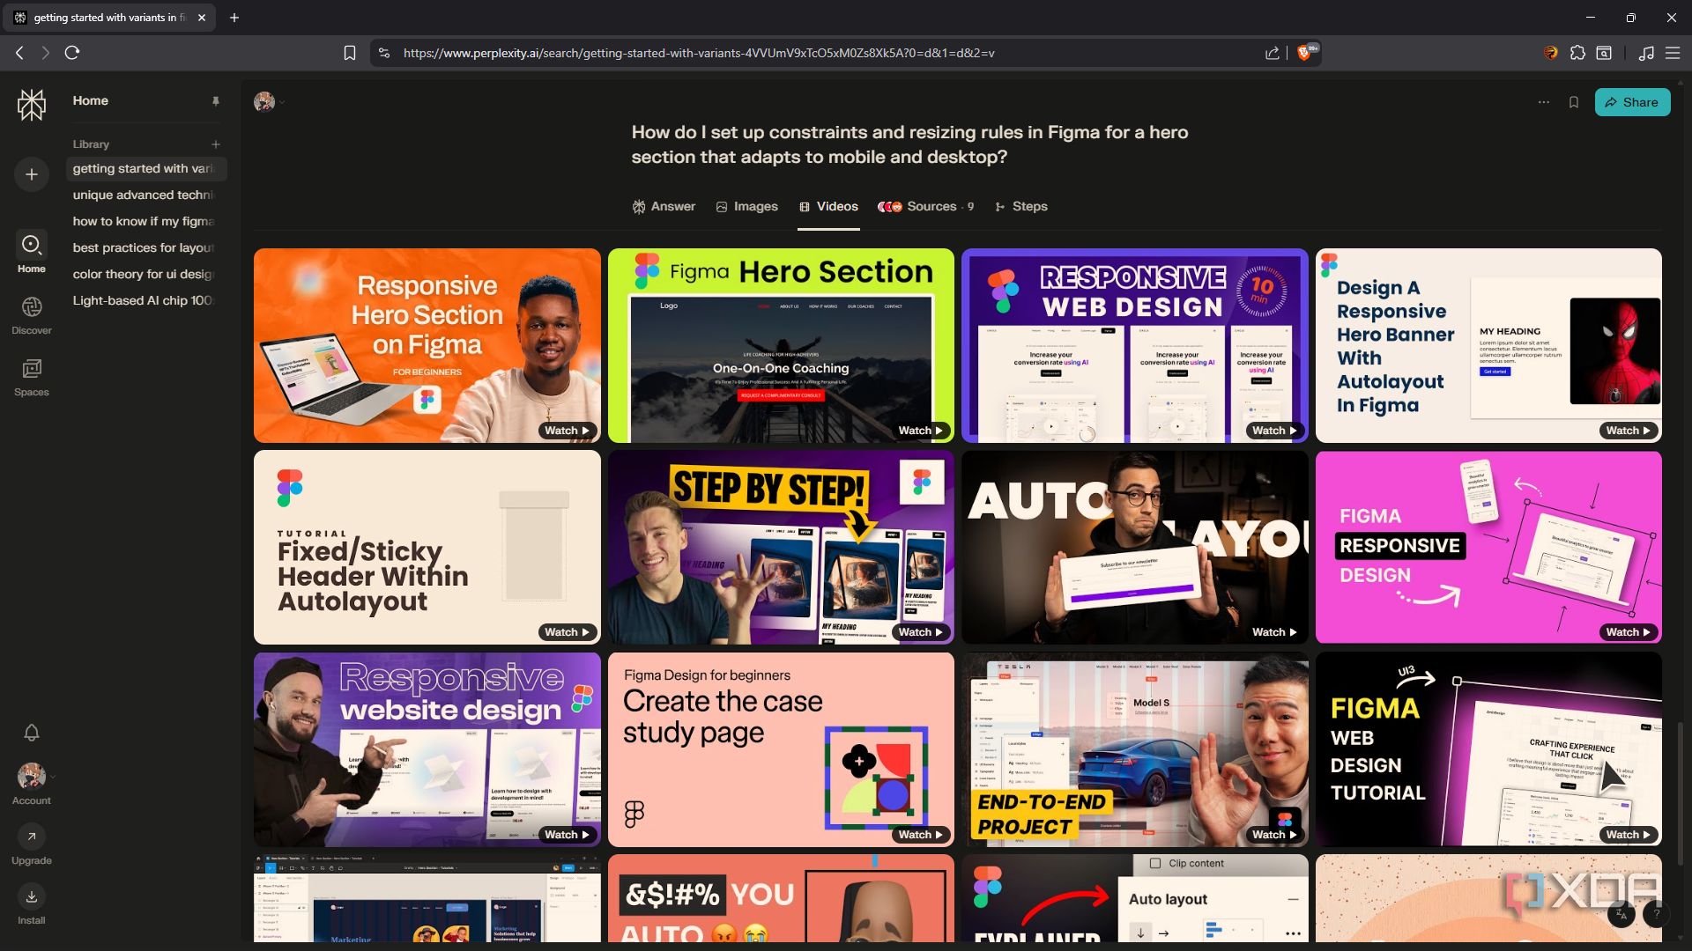Open the Upgrade option
The image size is (1692, 951).
[x=32, y=845]
